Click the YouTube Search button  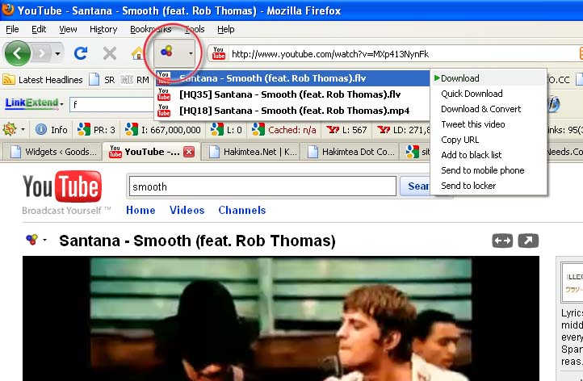[415, 186]
